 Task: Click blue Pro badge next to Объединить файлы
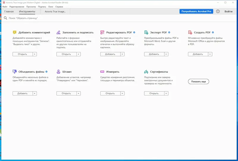click(47, 72)
